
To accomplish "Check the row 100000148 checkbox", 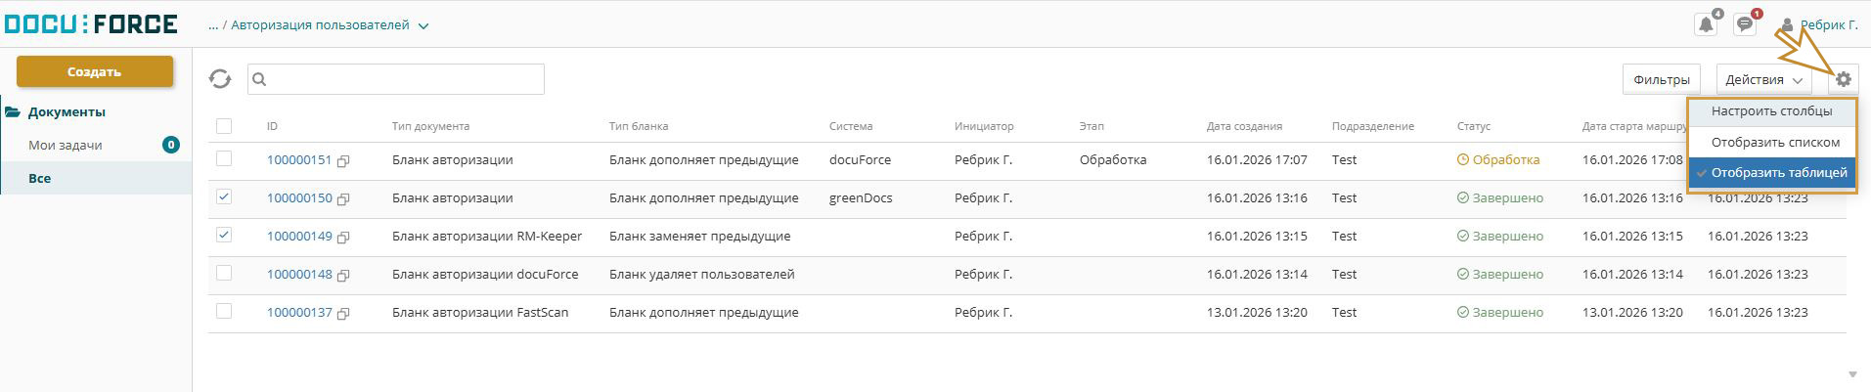I will (x=224, y=274).
